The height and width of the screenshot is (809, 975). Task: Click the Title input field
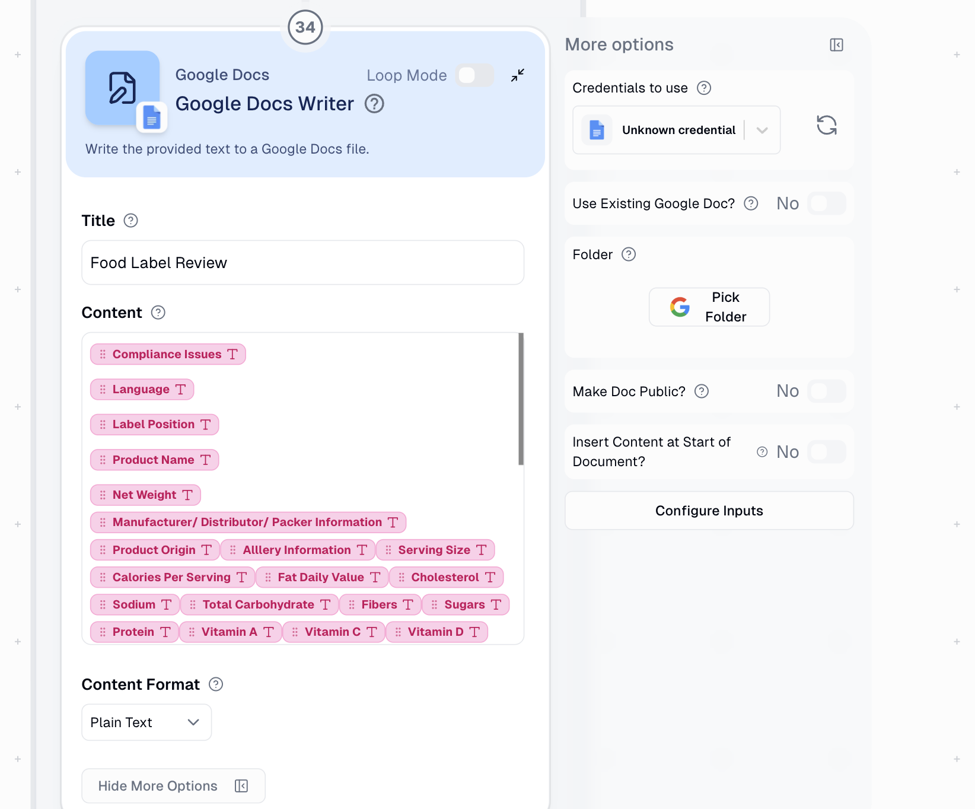303,263
